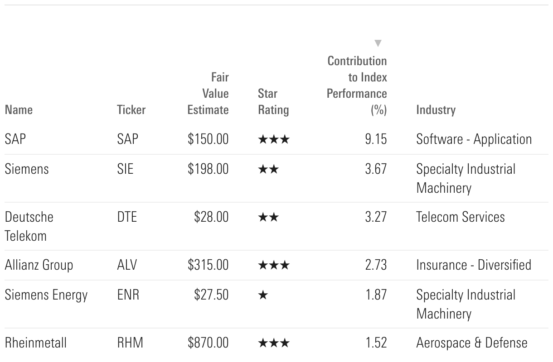This screenshot has width=553, height=362.
Task: Click the Aerospace & Defense industry cell
Action: click(x=471, y=343)
